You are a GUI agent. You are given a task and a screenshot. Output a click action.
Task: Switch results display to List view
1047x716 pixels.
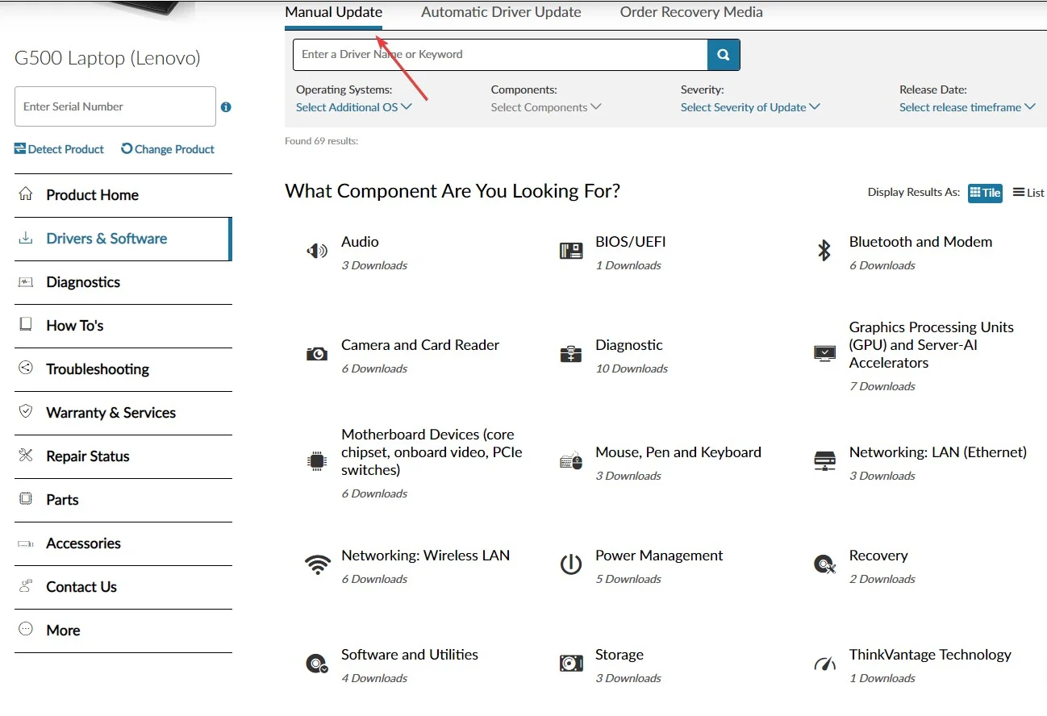[1028, 193]
